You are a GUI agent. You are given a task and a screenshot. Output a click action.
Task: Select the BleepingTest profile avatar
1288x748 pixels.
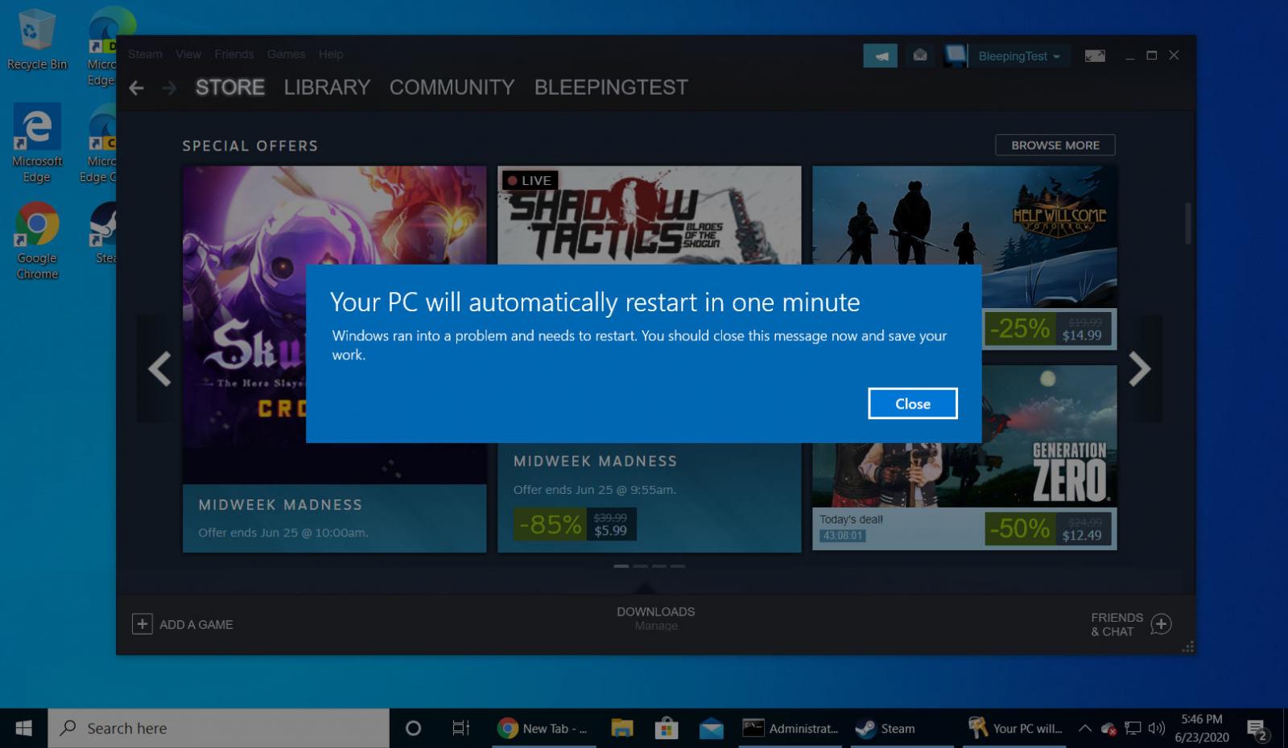point(955,55)
